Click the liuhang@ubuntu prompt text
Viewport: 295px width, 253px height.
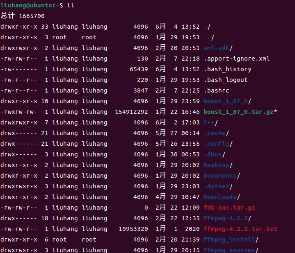[x=26, y=5]
